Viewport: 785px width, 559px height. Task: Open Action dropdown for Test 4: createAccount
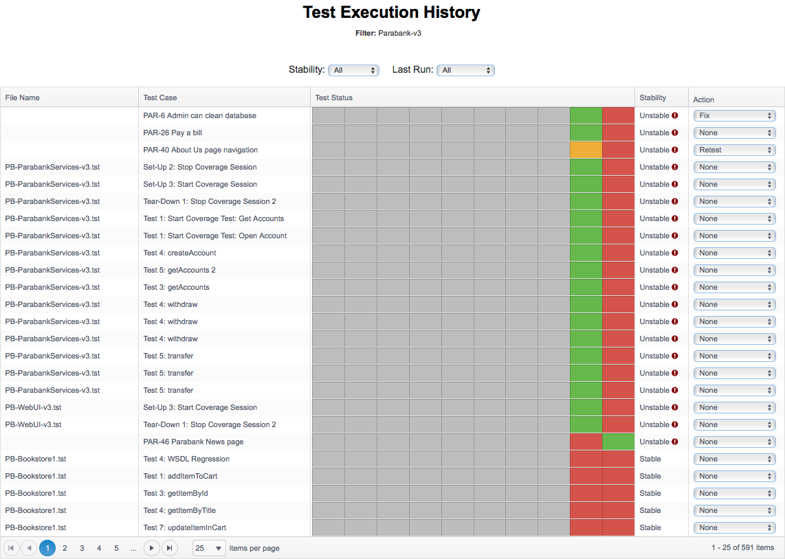[x=734, y=253]
